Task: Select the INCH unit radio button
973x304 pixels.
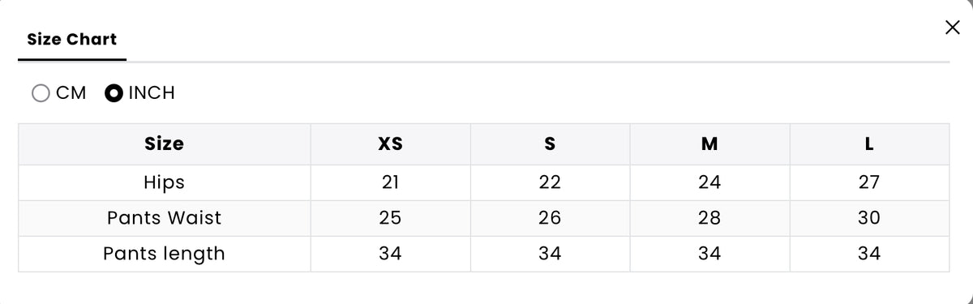Action: (x=114, y=93)
